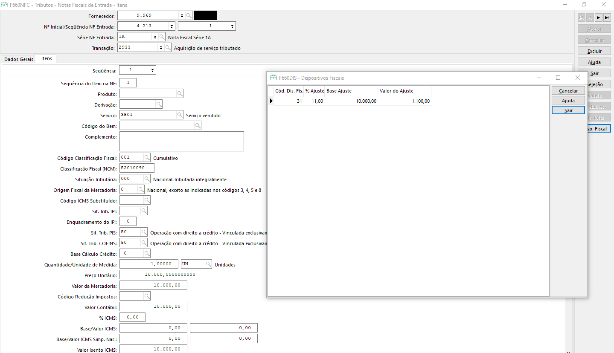Image resolution: width=614 pixels, height=353 pixels.
Task: Expand the Fornecedor dropdown arrow
Action: click(x=182, y=15)
